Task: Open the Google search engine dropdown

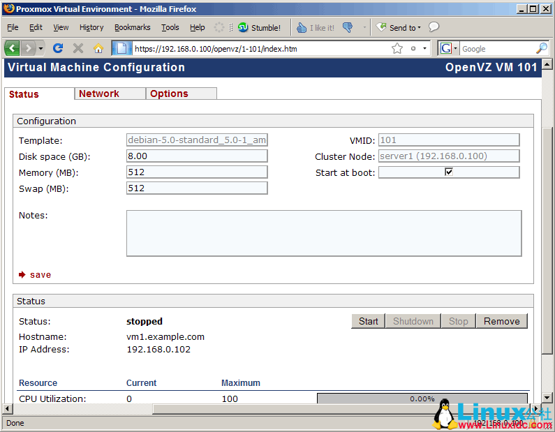Action: click(x=448, y=48)
